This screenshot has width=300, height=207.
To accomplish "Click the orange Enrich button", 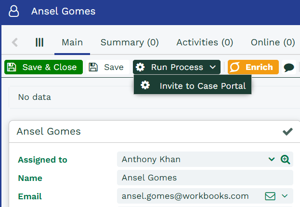I will [253, 67].
